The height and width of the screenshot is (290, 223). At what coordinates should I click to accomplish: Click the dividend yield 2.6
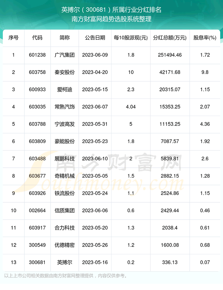[x=205, y=159]
